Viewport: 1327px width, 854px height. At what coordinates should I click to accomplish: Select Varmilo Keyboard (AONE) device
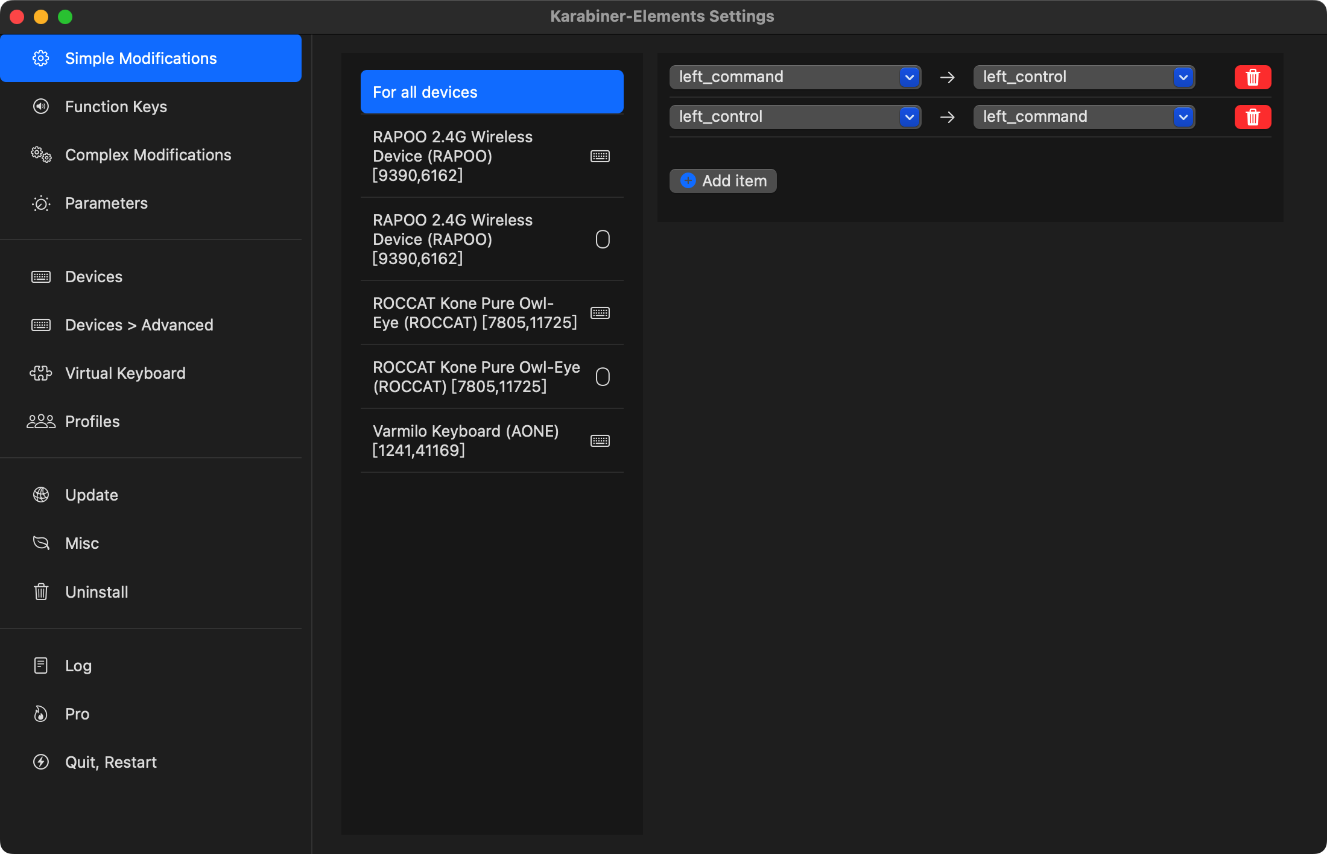coord(492,441)
